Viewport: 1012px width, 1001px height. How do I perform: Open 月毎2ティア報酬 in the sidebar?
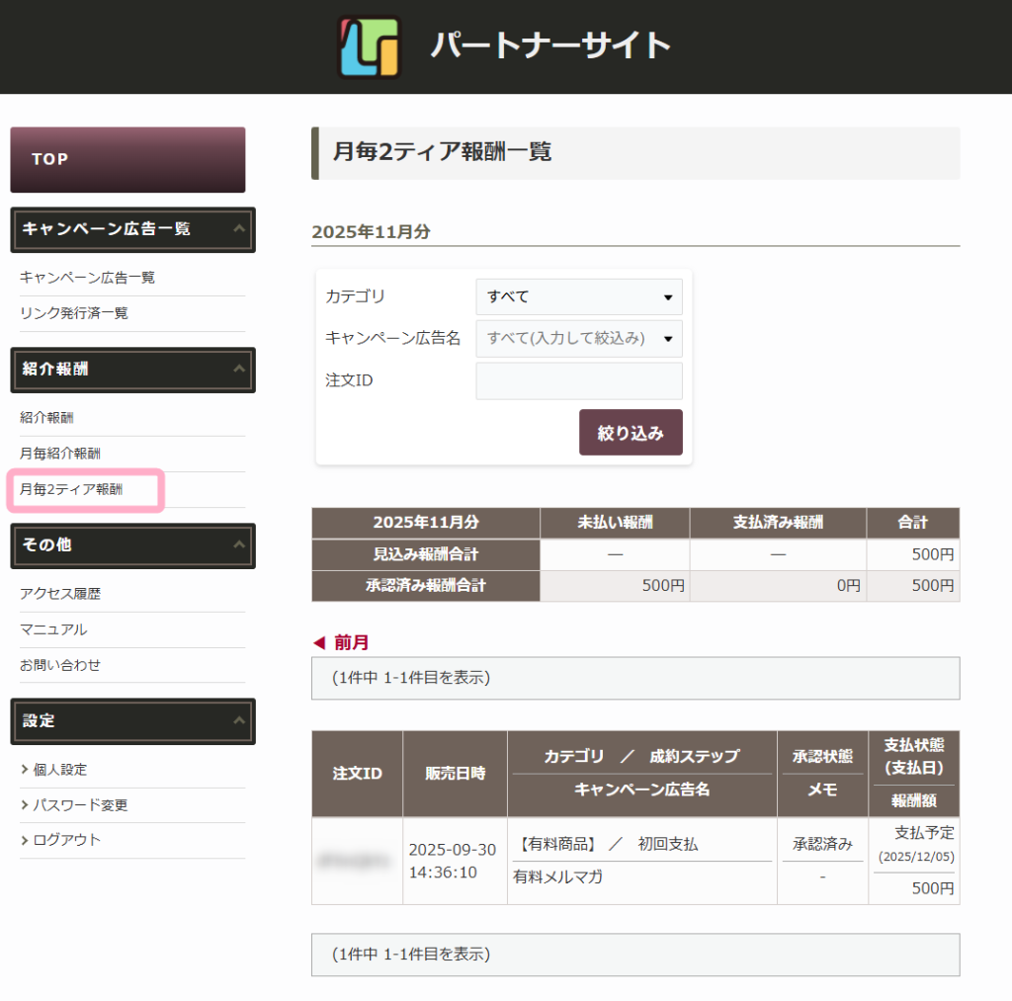71,489
